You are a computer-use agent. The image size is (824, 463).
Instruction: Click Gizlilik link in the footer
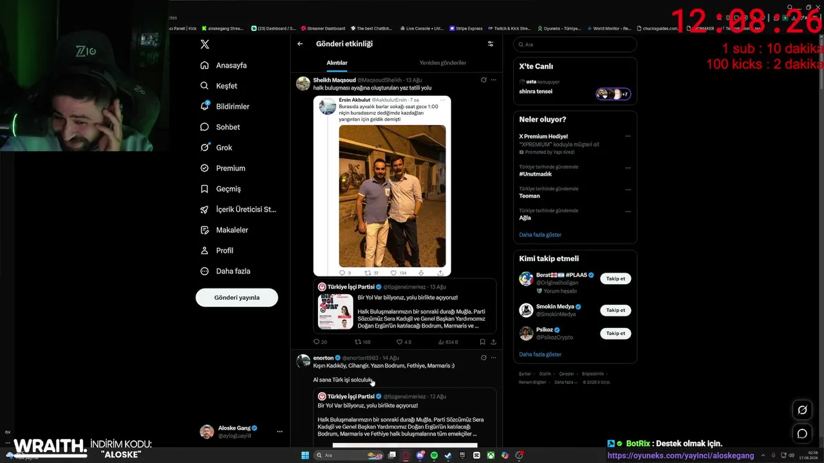tap(545, 374)
